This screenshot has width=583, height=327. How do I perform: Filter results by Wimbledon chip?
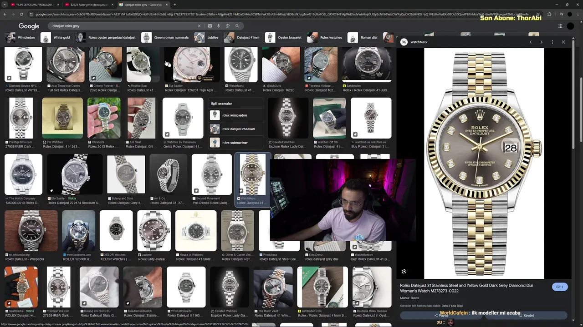point(21,38)
